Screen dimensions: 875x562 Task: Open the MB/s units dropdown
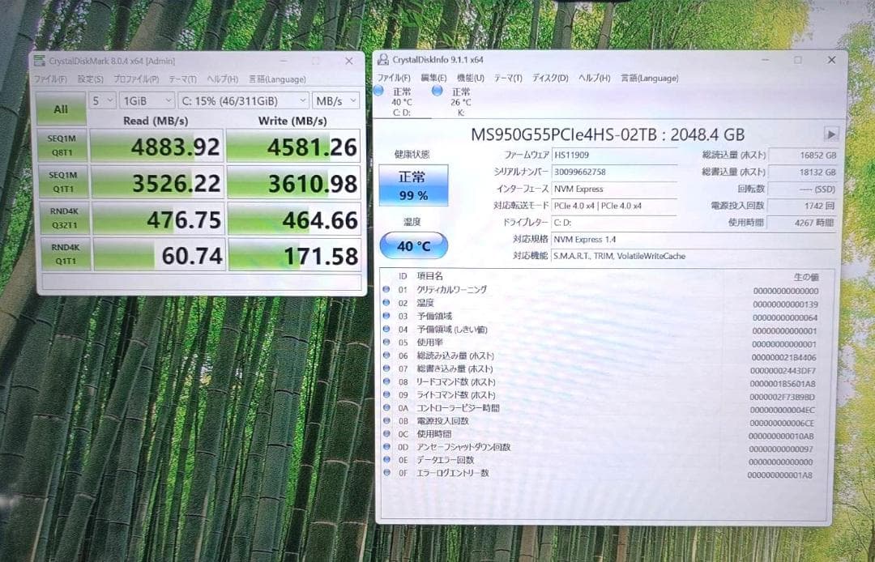(x=336, y=100)
